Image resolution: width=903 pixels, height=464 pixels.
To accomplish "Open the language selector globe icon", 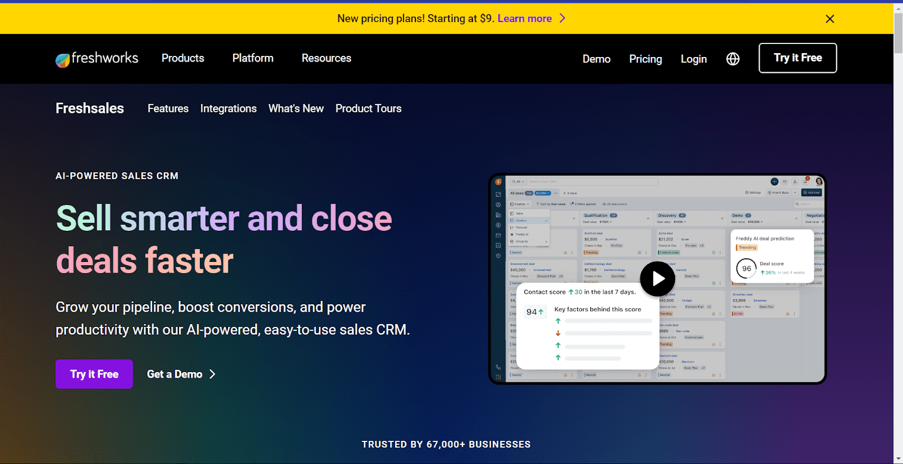I will tap(733, 59).
